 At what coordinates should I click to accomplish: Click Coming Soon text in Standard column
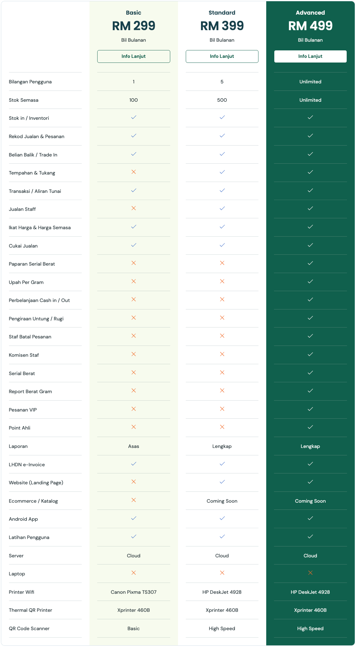pyautogui.click(x=222, y=501)
